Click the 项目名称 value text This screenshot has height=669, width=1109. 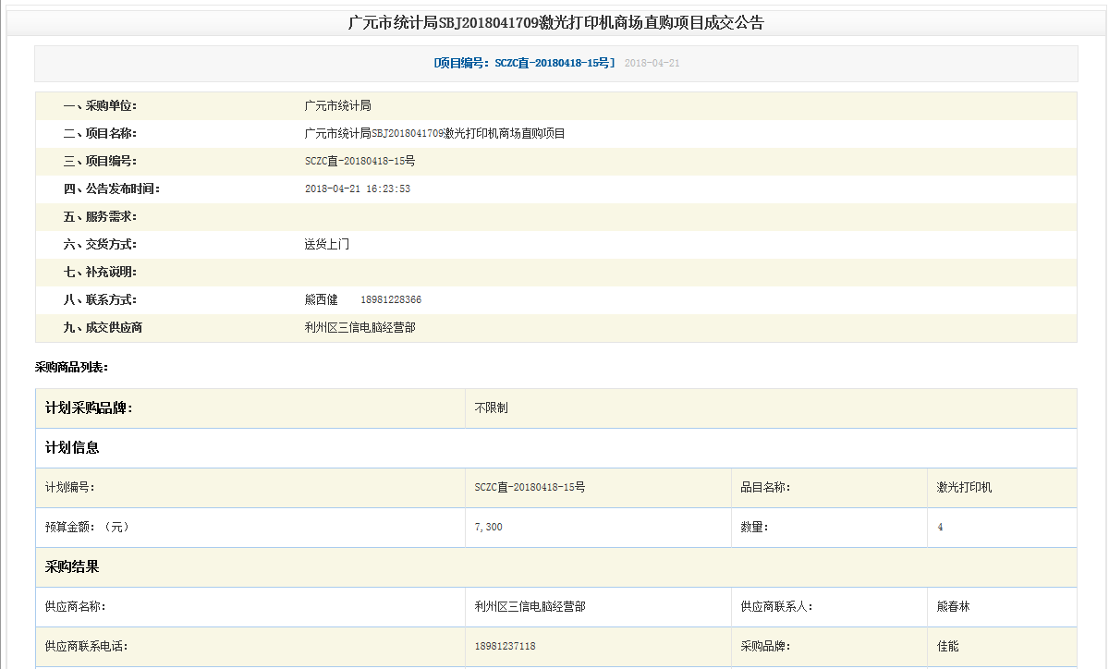click(x=434, y=134)
